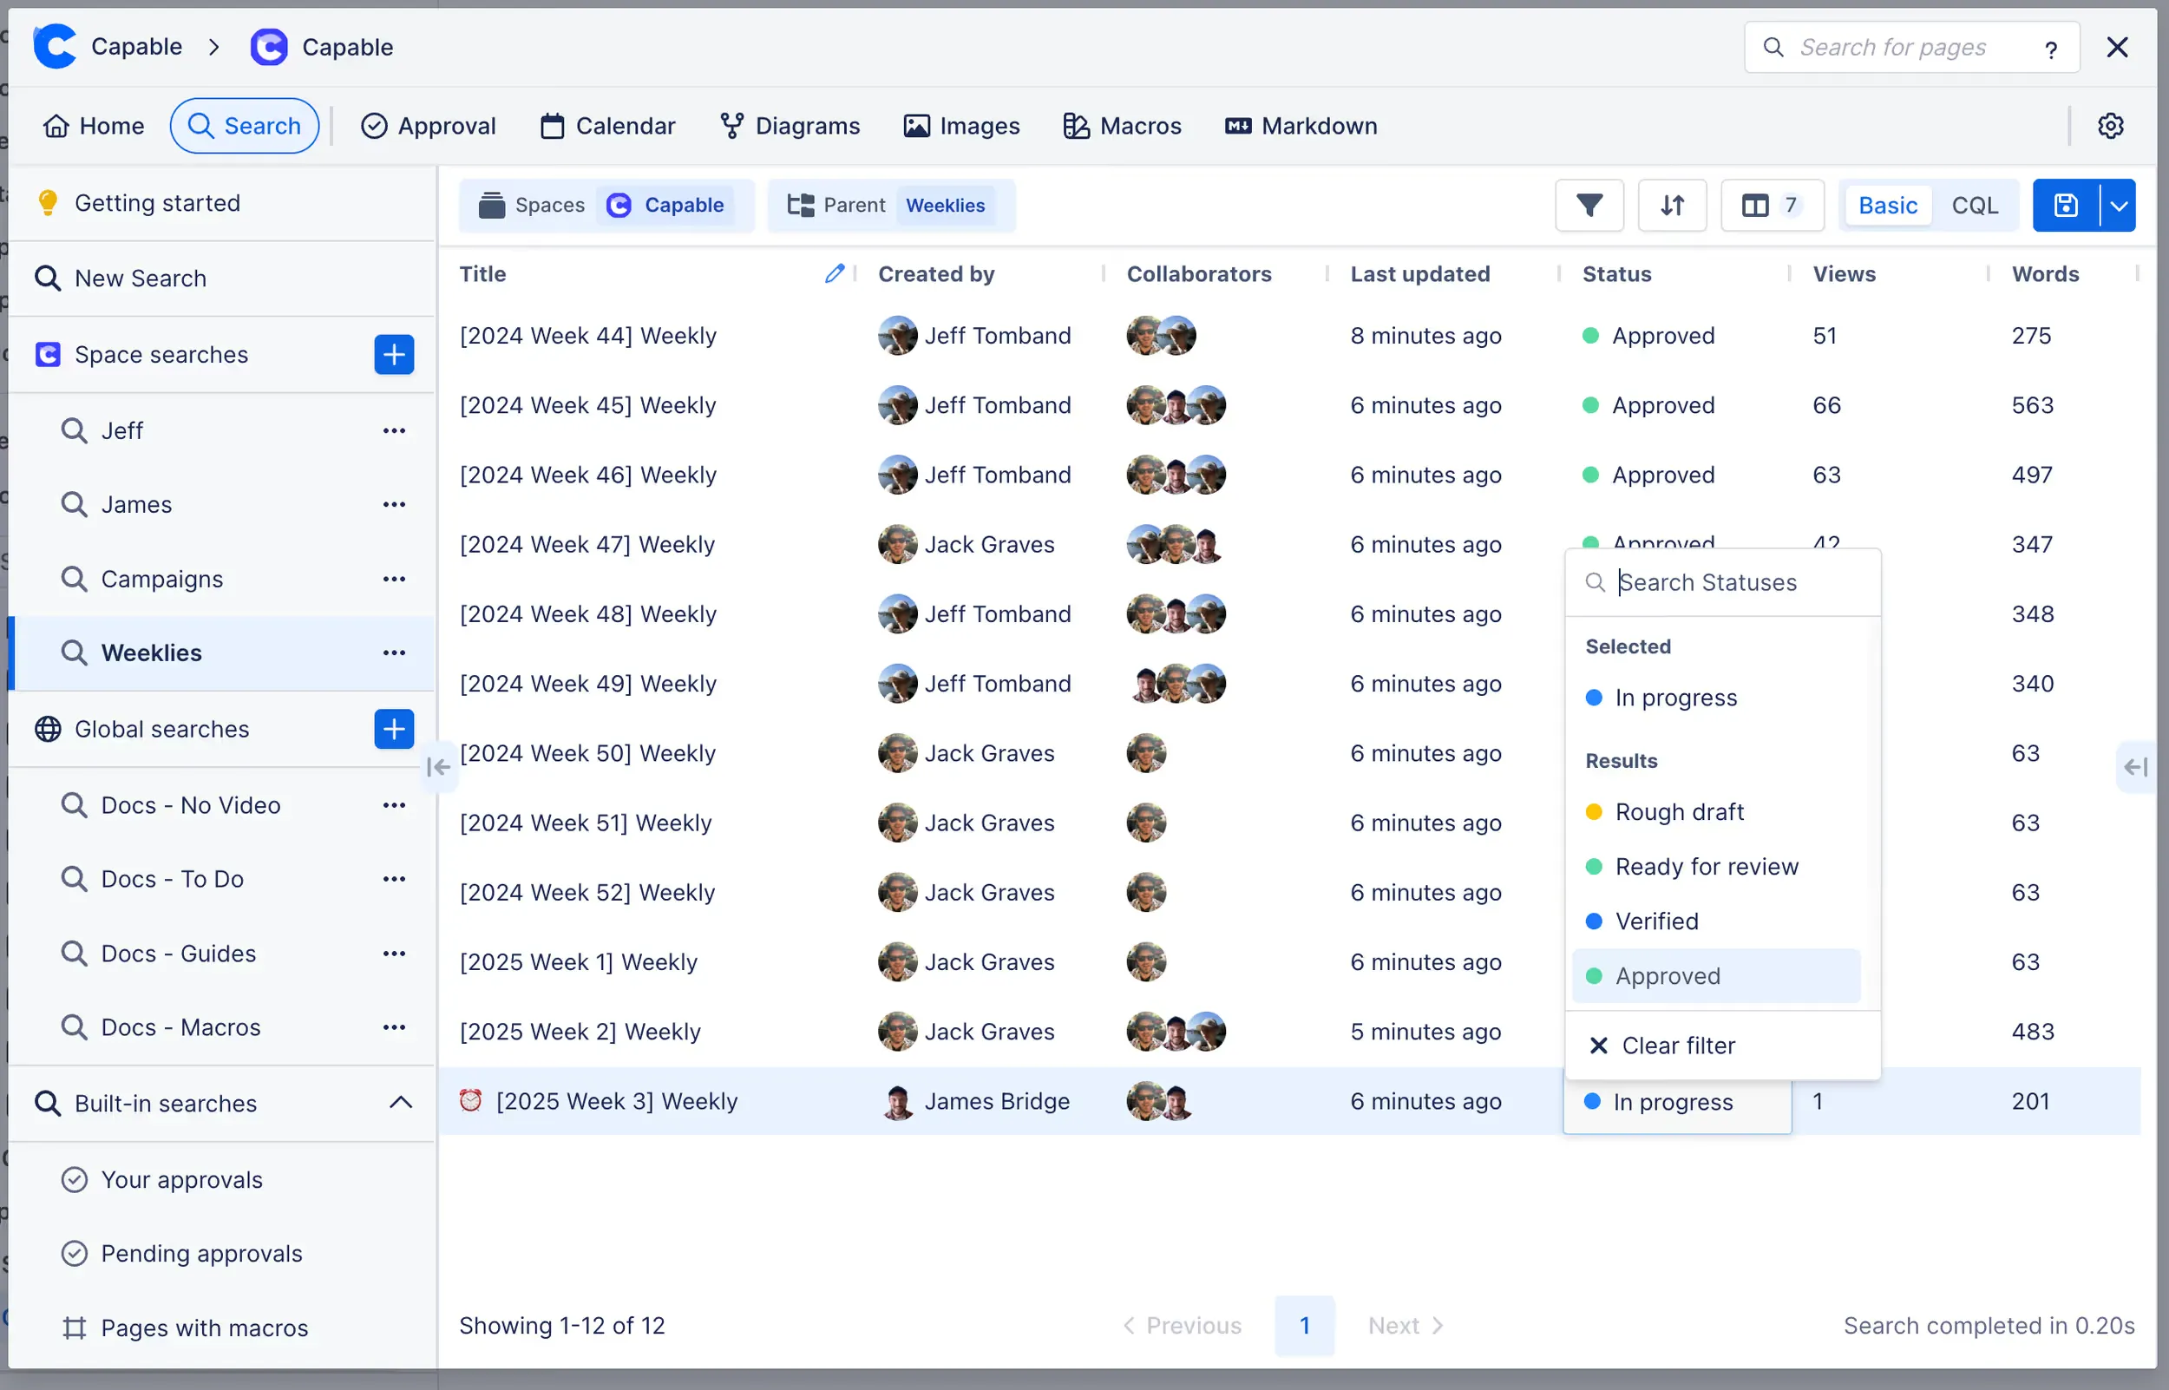Image resolution: width=2169 pixels, height=1390 pixels.
Task: Sort by the Last updated column header
Action: 1420,273
